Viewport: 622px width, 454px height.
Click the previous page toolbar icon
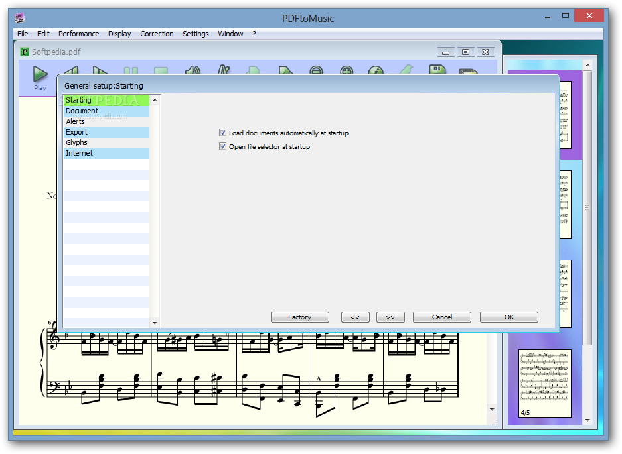click(253, 70)
